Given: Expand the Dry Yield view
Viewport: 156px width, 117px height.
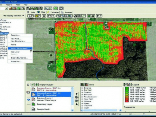Looking at the screenshot, I should 82,90.
